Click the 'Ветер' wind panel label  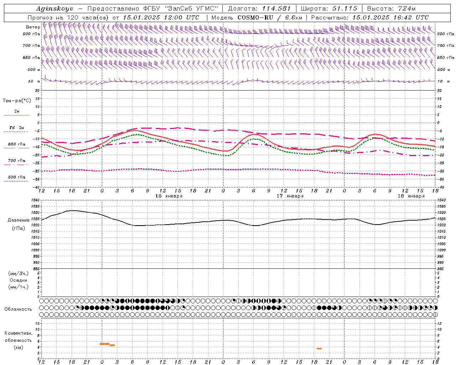coord(33,27)
